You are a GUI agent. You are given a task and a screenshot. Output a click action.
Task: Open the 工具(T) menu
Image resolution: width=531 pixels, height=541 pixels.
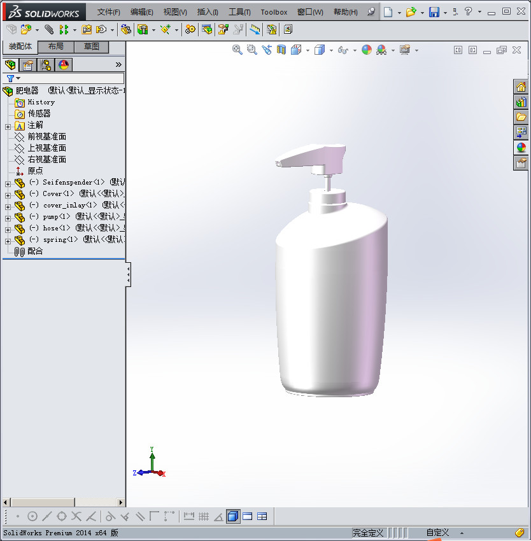[239, 12]
